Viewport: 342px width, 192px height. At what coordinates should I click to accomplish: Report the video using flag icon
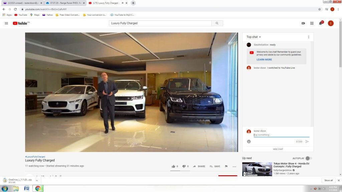[x=226, y=166]
